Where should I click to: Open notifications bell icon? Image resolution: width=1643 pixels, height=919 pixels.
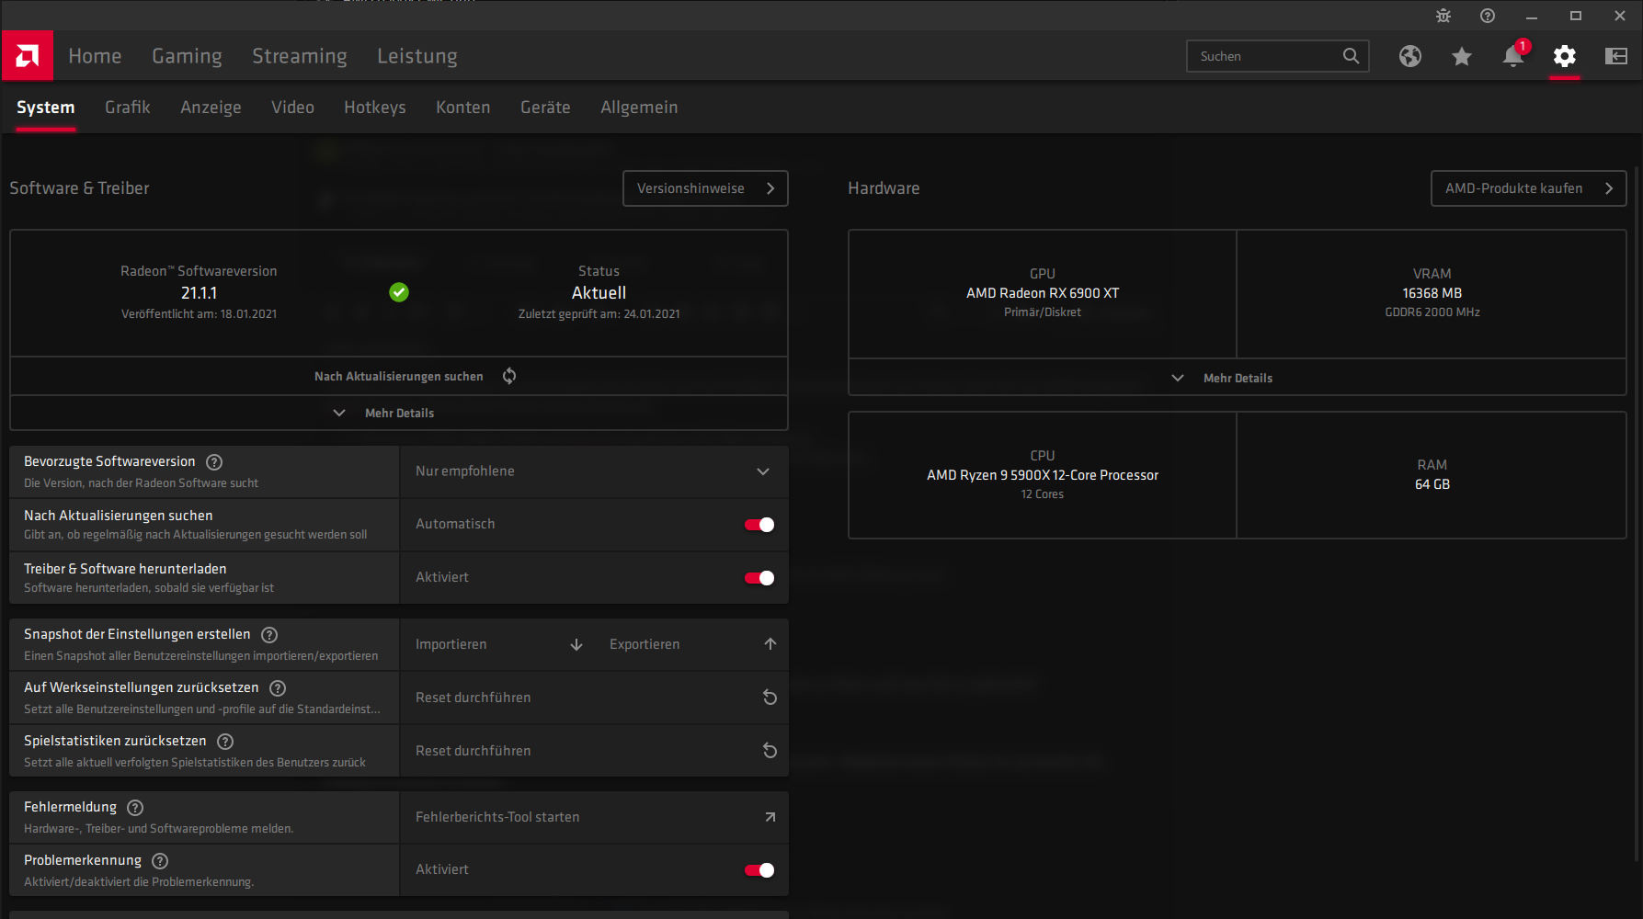click(x=1513, y=55)
